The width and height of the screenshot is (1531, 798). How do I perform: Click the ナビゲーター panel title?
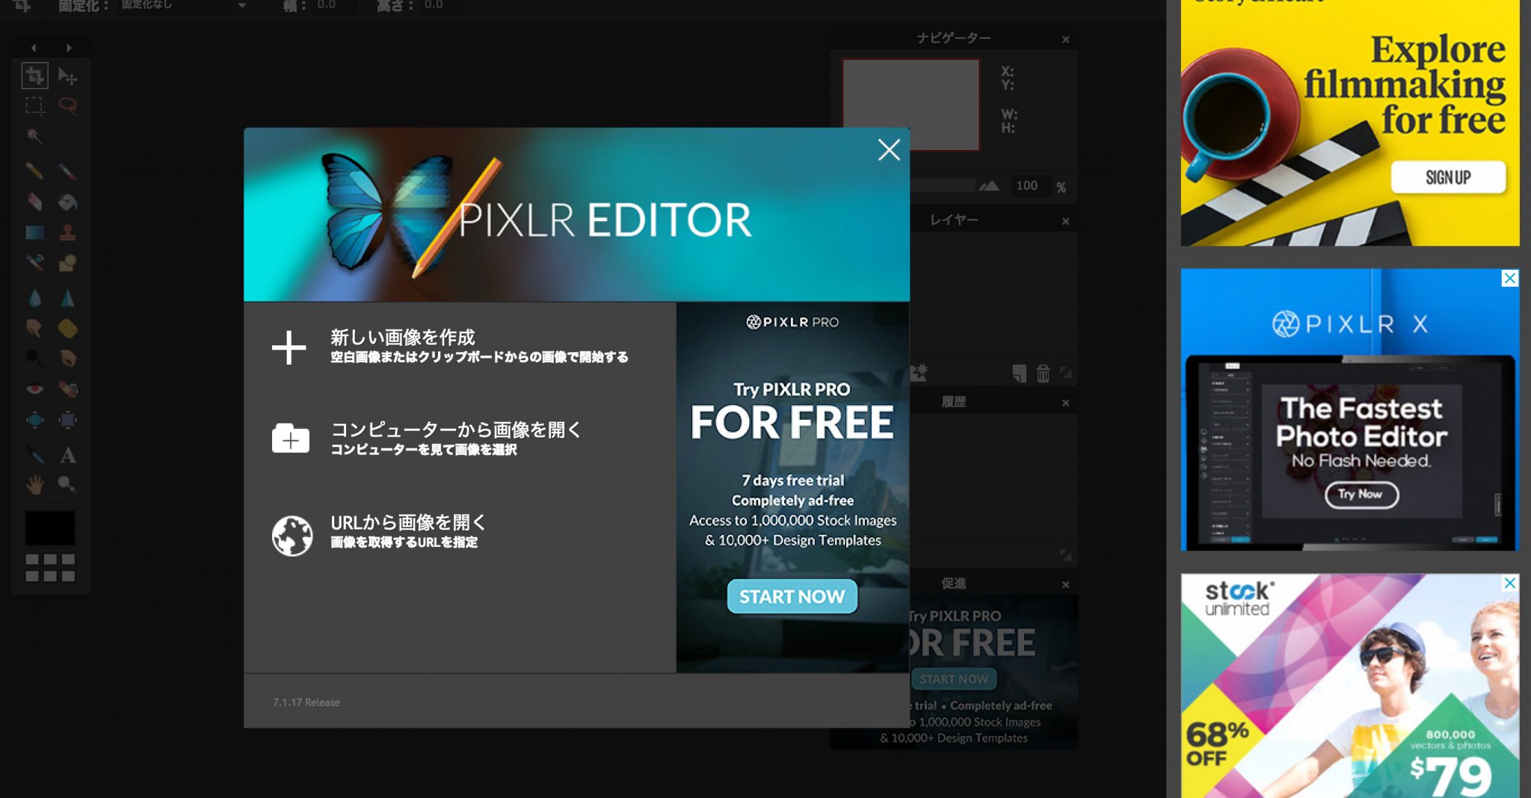(954, 38)
